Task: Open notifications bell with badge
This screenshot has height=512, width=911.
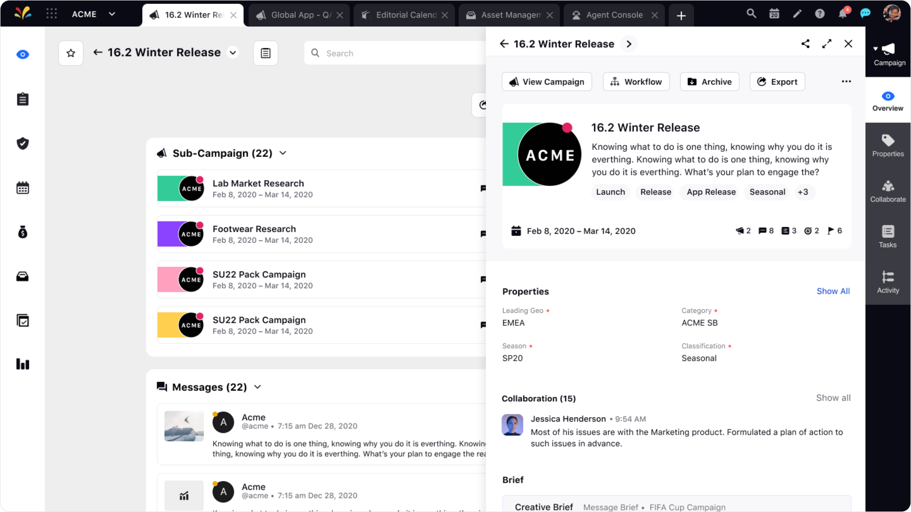Action: pos(843,13)
